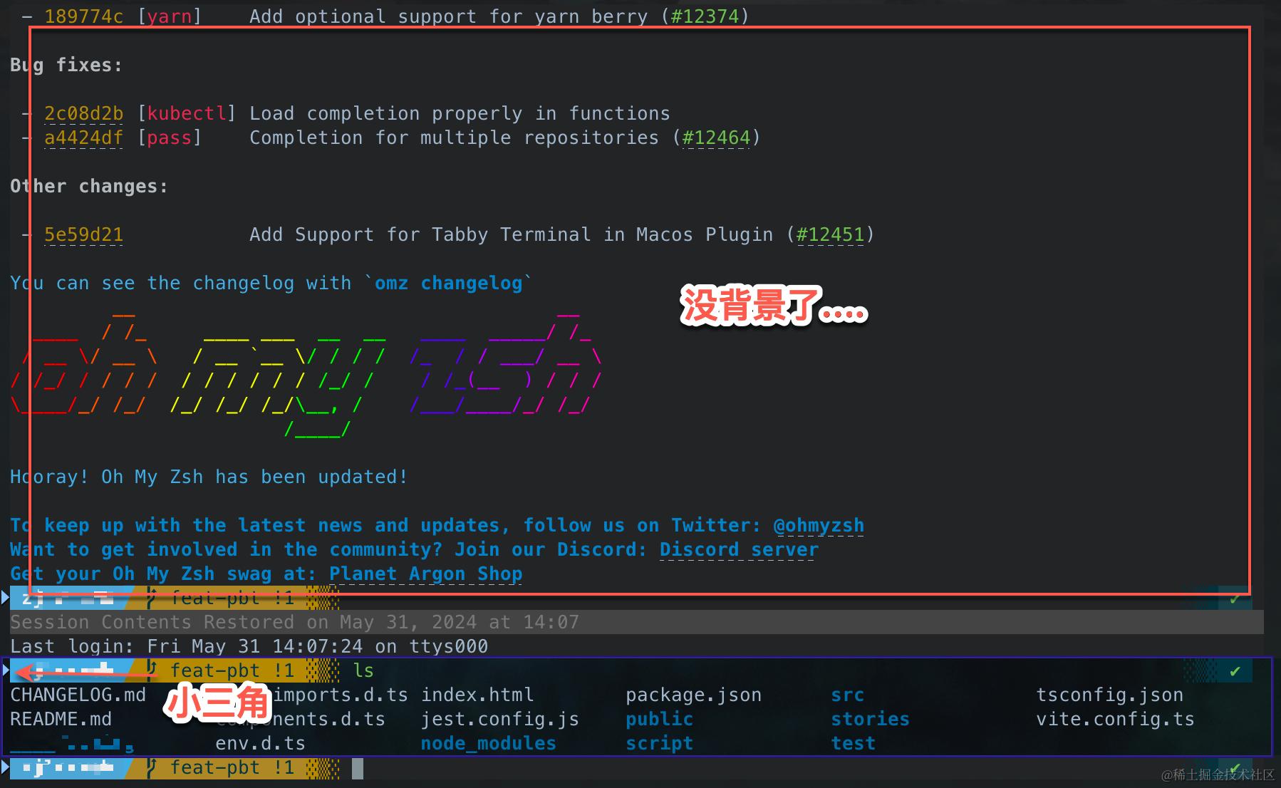The height and width of the screenshot is (788, 1281).
Task: Open commit hash 2c08d2b
Action: [x=84, y=113]
